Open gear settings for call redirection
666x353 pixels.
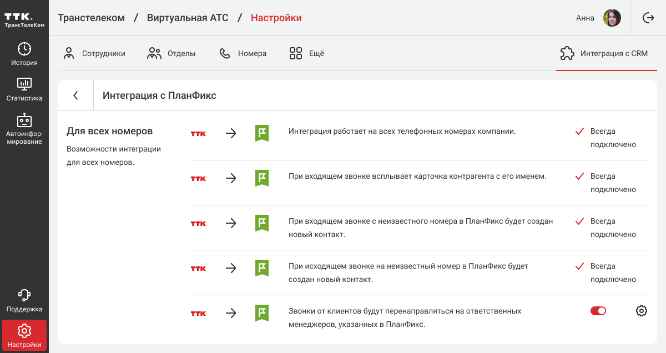pos(641,311)
